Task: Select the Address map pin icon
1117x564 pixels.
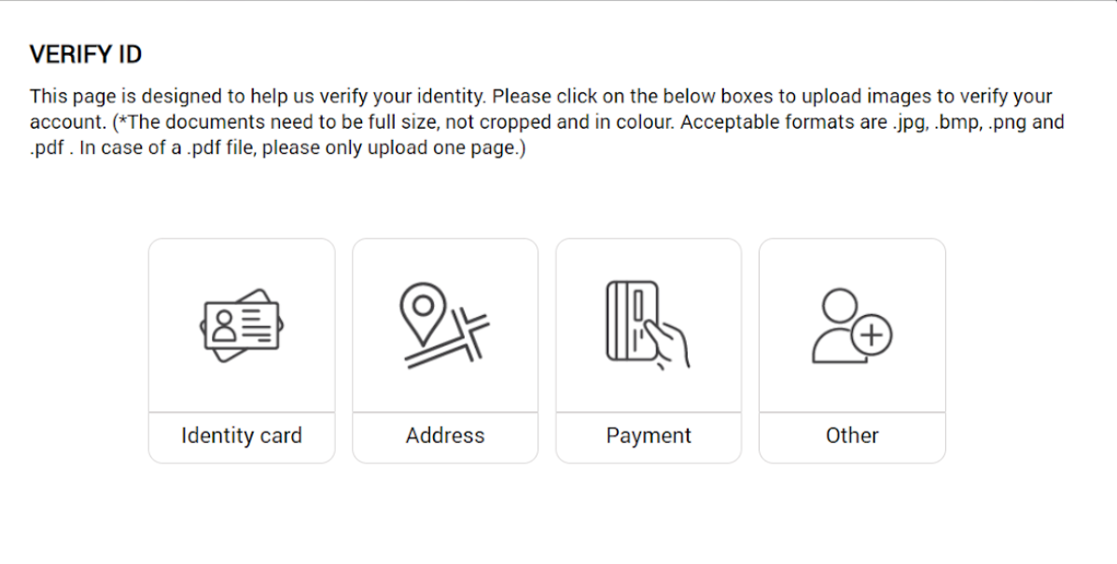Action: point(444,325)
